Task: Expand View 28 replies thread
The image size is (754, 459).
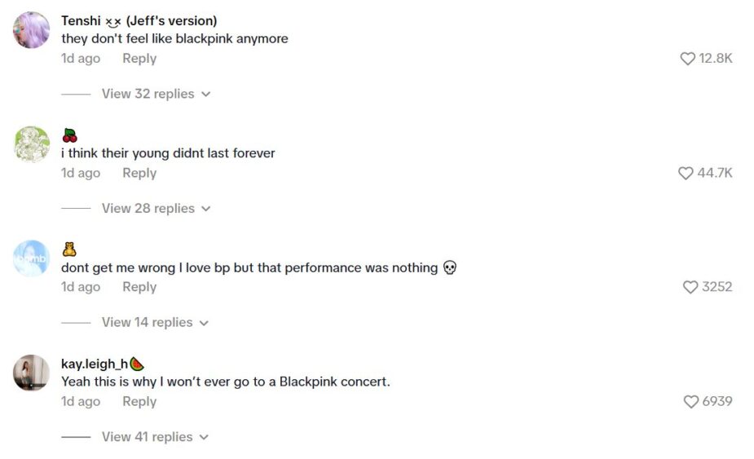Action: pyautogui.click(x=156, y=208)
